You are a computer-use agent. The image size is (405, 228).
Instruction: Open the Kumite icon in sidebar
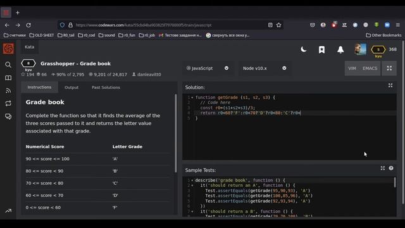click(8, 103)
